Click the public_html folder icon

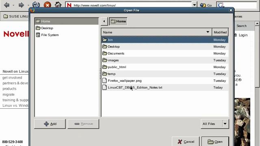click(105, 67)
